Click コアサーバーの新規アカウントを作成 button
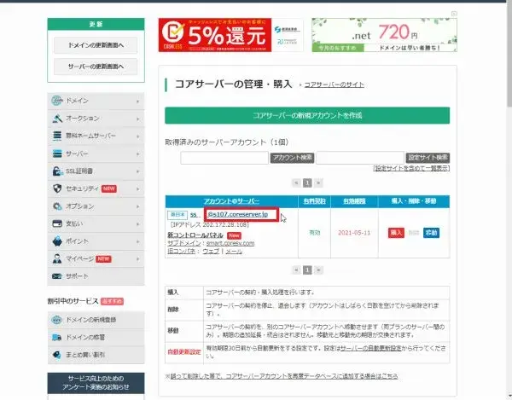The image size is (512, 400). 307,115
